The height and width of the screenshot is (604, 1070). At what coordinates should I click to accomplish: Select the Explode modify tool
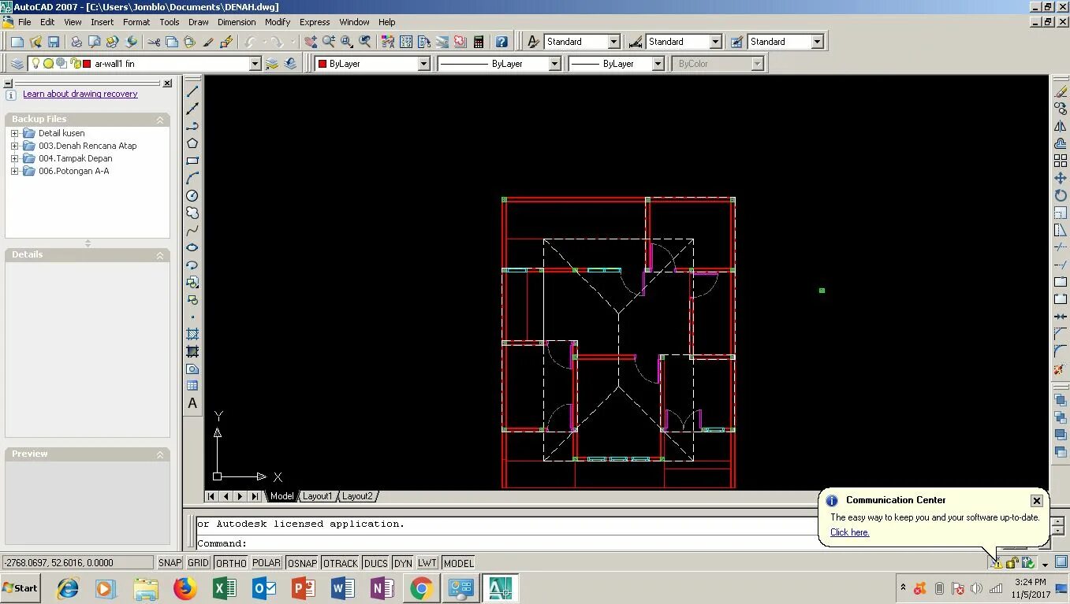[x=1061, y=369]
